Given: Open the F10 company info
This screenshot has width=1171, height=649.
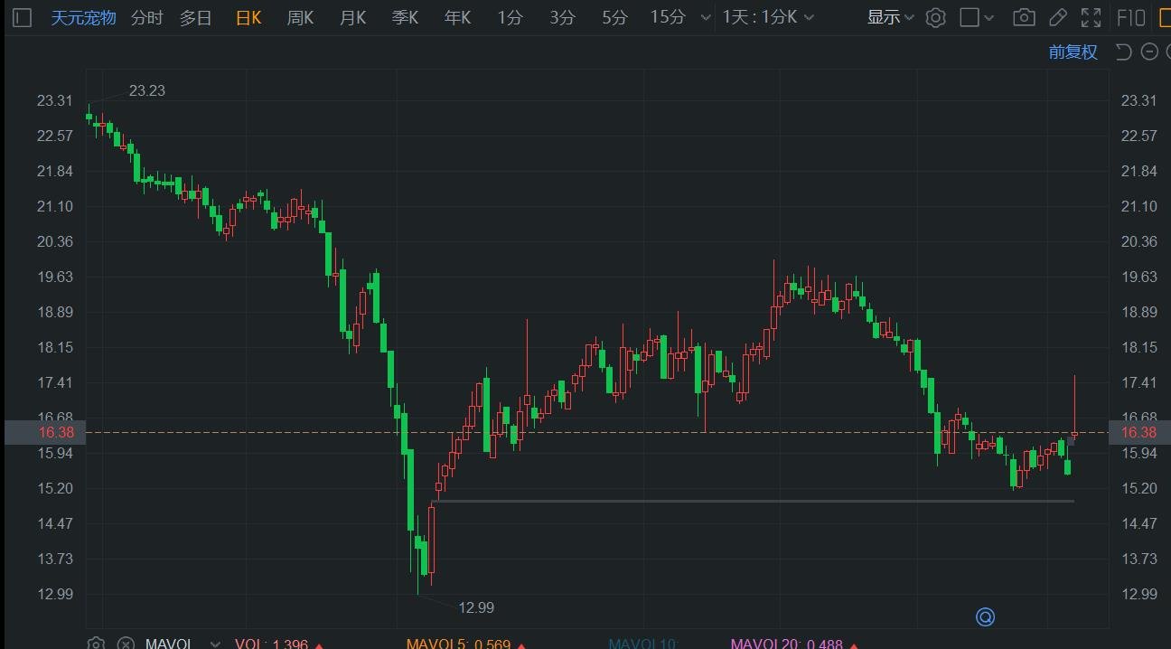Looking at the screenshot, I should 1131,17.
